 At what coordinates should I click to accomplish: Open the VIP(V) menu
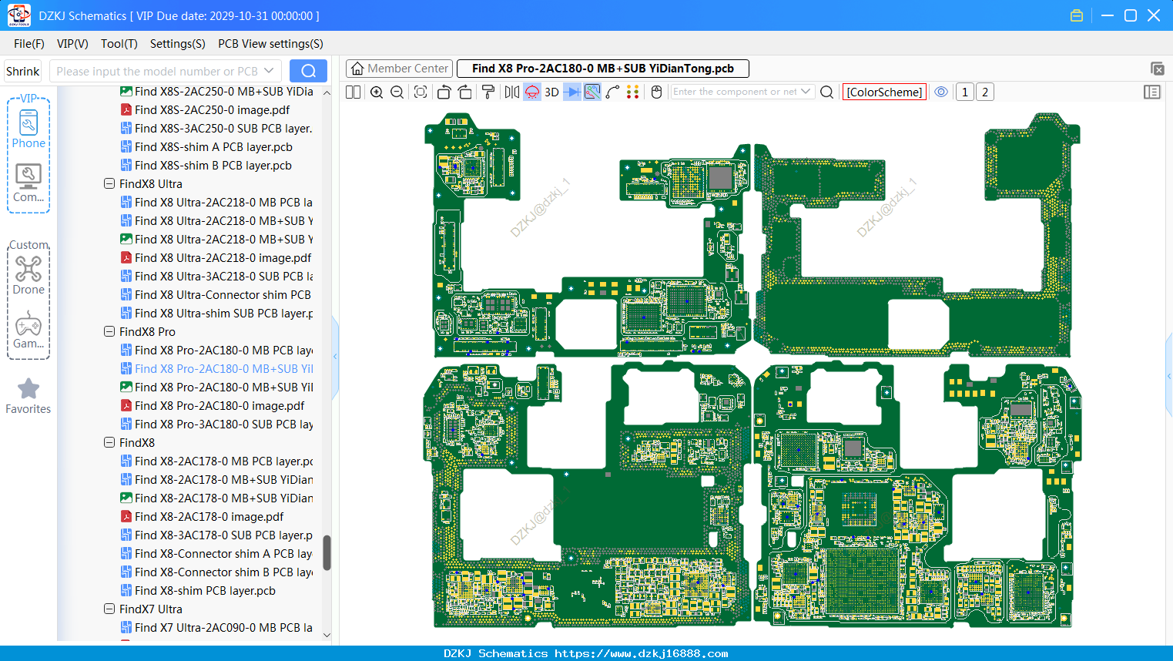point(72,44)
